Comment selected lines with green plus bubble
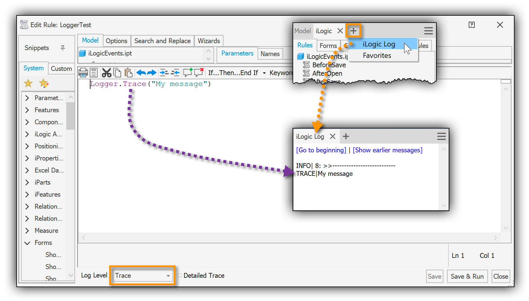The height and width of the screenshot is (301, 529). pos(188,72)
